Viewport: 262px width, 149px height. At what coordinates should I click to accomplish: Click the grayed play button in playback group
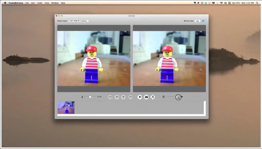click(117, 97)
